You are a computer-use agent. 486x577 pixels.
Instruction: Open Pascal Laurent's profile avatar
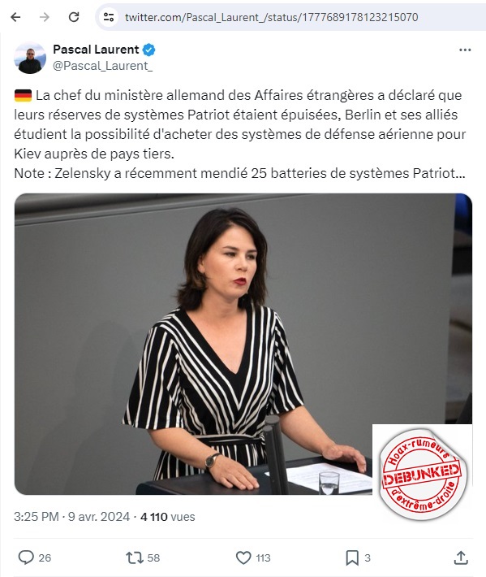tap(30, 58)
